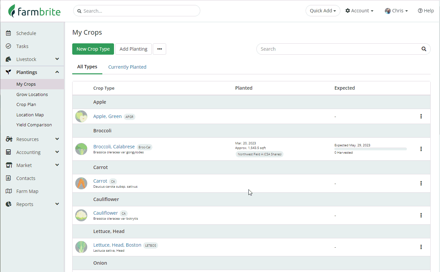Screen dimensions: 440x272
Task: Click the Farm Map icon
Action: pos(9,191)
